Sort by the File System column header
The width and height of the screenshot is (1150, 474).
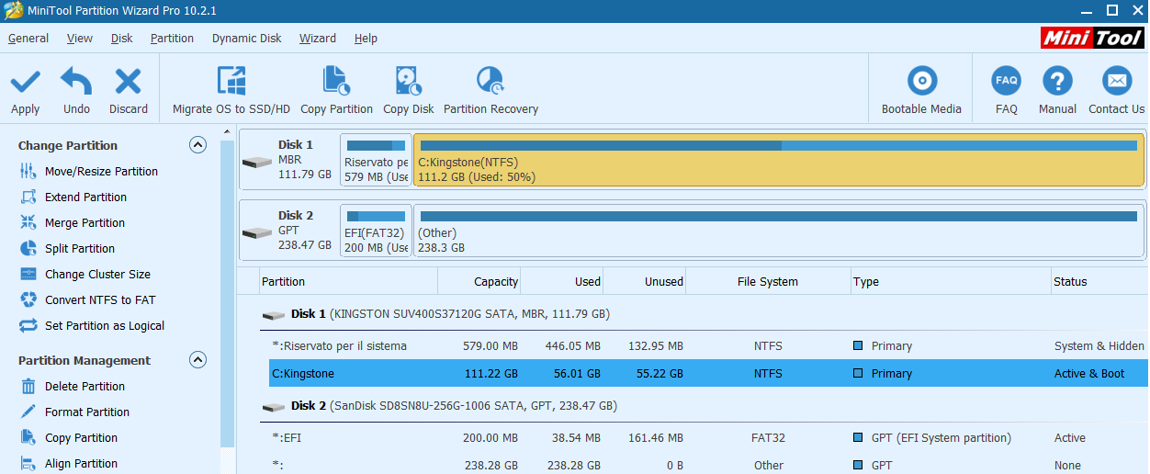768,282
